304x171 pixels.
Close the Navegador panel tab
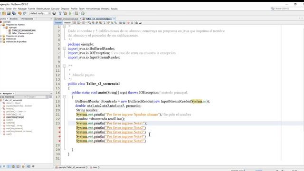[14, 94]
